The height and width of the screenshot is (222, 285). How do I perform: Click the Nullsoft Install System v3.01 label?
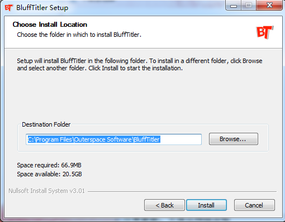(46, 191)
